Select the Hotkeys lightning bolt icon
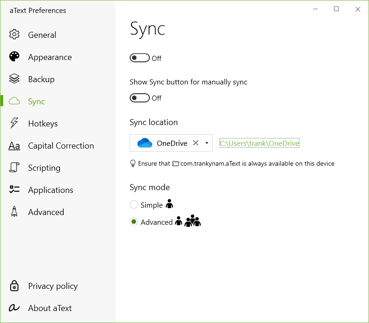The width and height of the screenshot is (369, 323). coord(14,123)
